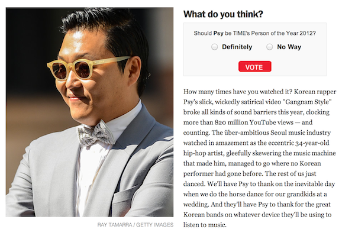
Task: Click the 'No Way' label text
Action: 289,47
